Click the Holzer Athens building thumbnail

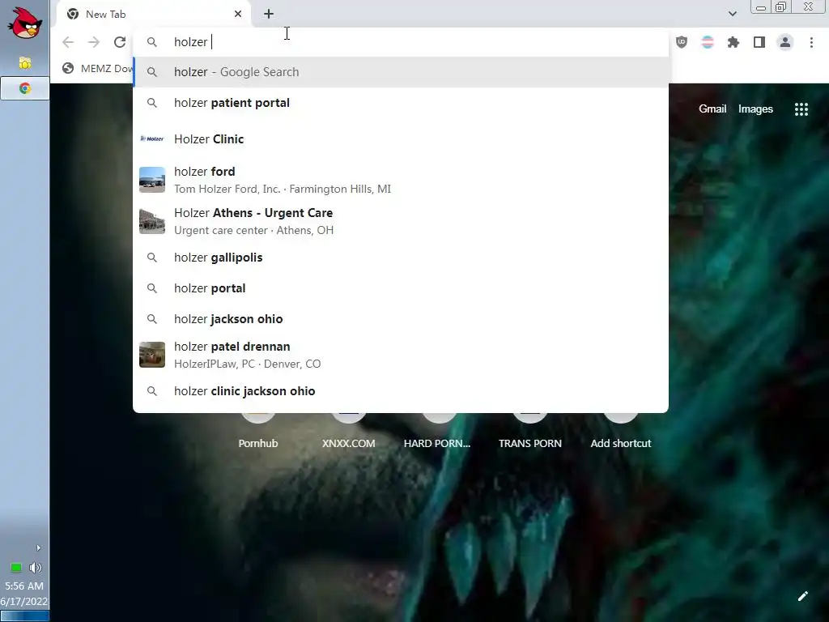[x=152, y=221]
